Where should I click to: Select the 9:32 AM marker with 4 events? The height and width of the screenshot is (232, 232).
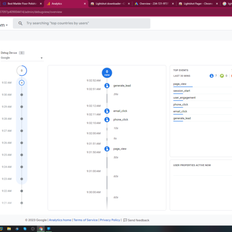[x=21, y=83]
